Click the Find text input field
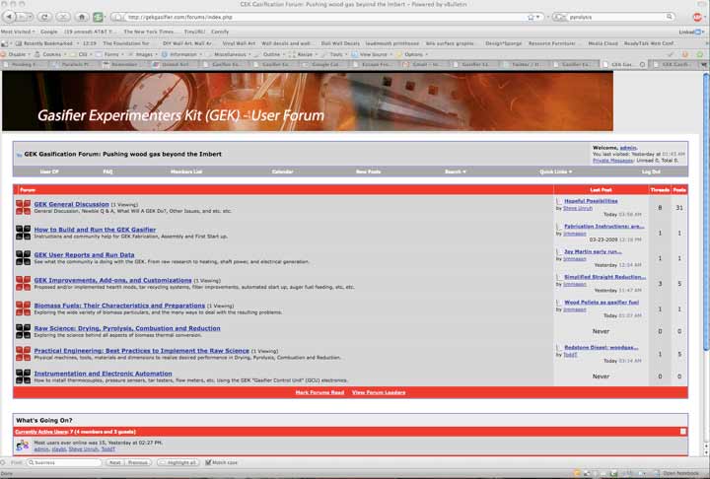The width and height of the screenshot is (710, 479). coord(64,462)
